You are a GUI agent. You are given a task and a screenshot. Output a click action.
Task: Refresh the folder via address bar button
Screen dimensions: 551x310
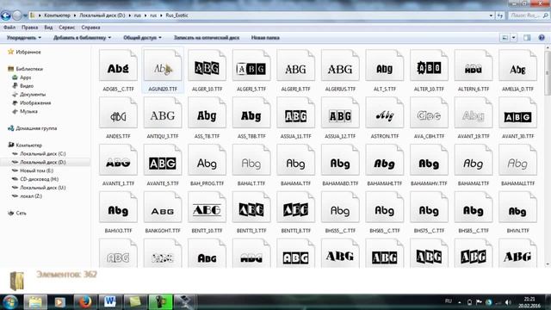coord(500,15)
